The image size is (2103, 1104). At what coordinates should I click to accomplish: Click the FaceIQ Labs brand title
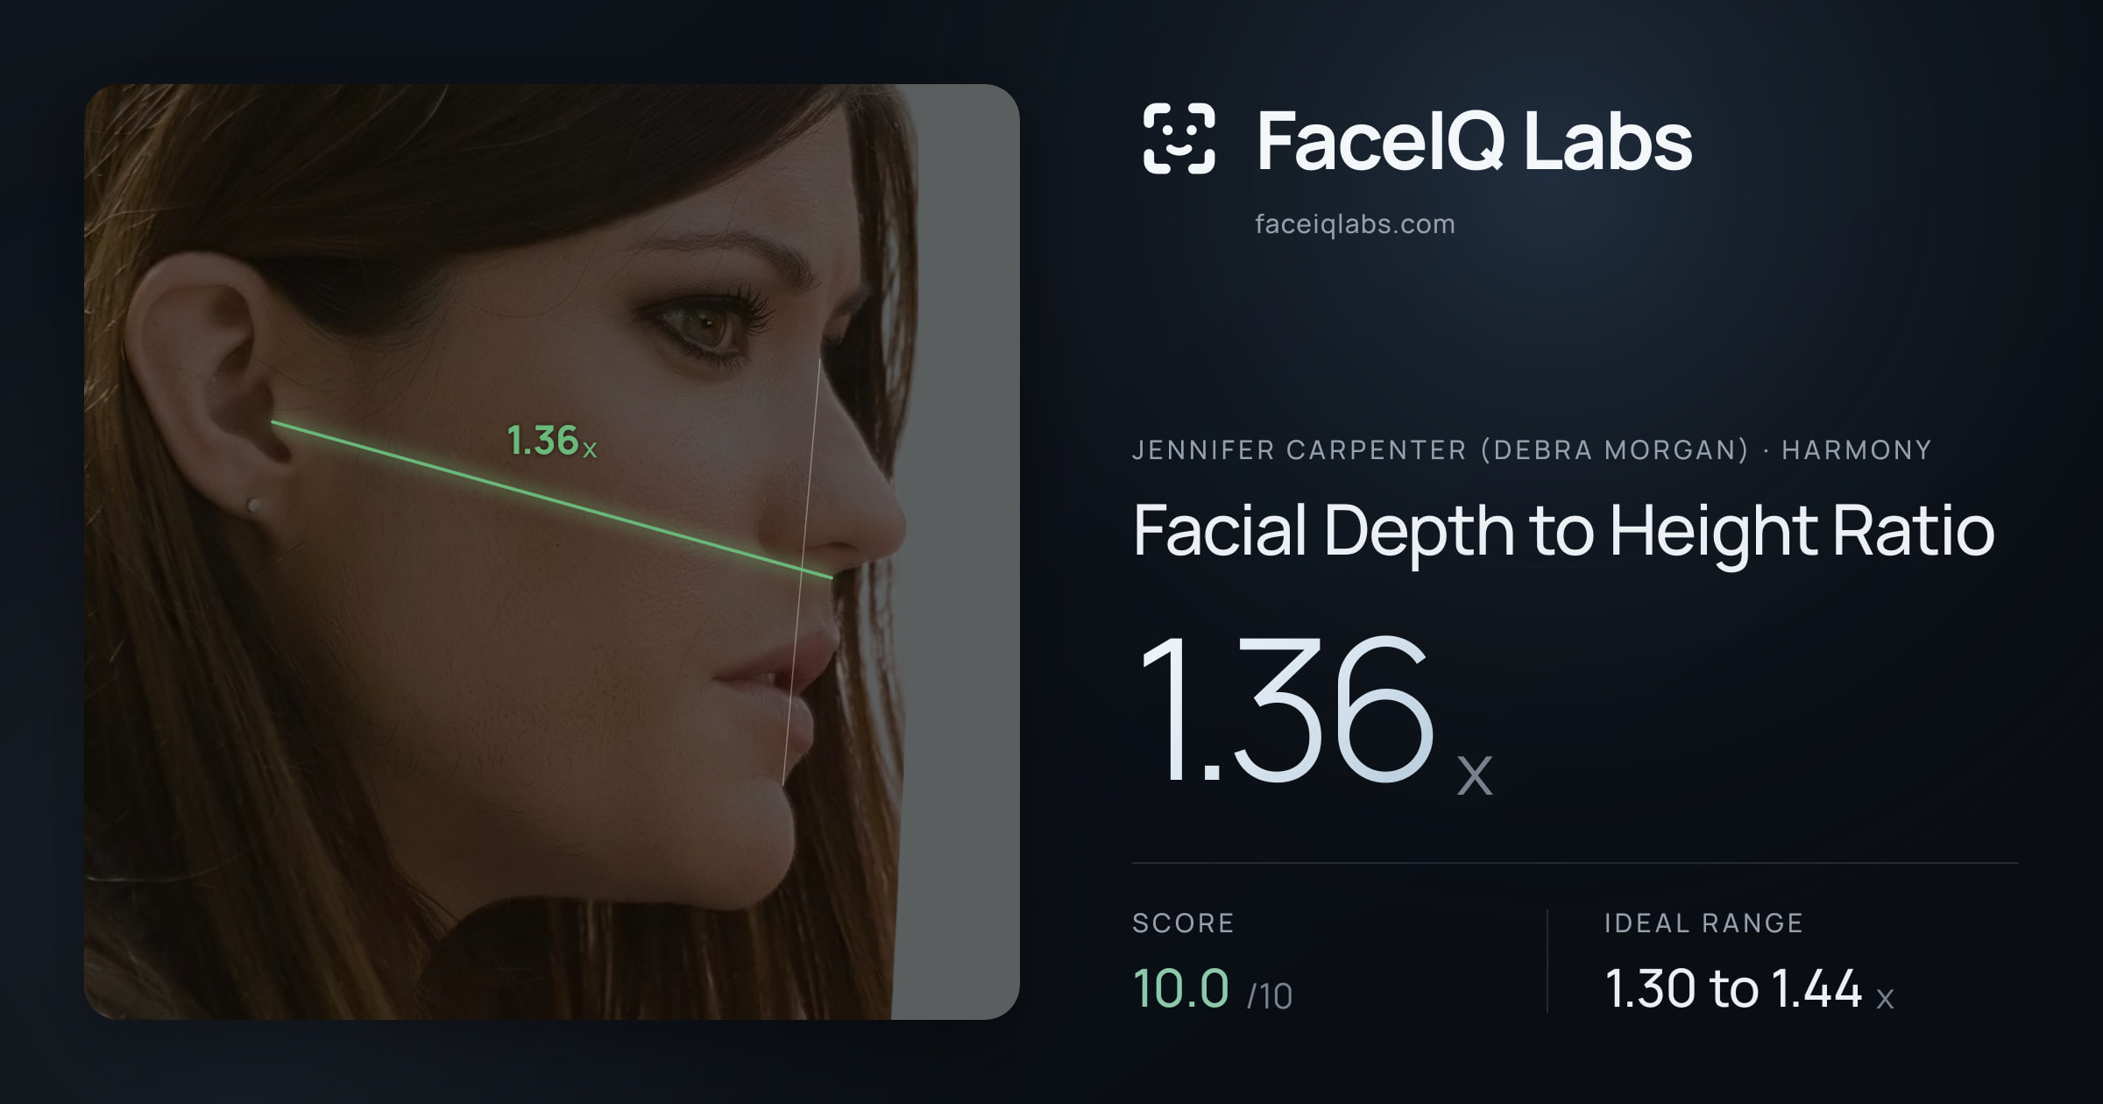[x=1474, y=140]
